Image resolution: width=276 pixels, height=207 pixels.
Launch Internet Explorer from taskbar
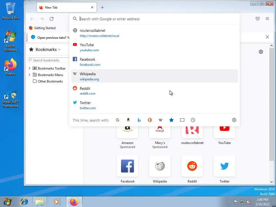coord(24,202)
